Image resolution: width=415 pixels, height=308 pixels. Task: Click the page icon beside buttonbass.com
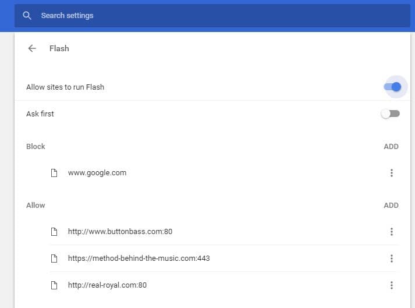pyautogui.click(x=54, y=232)
